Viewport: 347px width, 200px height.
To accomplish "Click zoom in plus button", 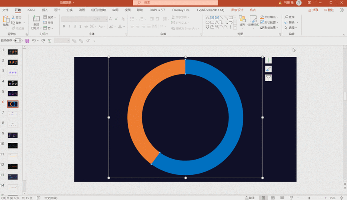I will [x=325, y=198].
